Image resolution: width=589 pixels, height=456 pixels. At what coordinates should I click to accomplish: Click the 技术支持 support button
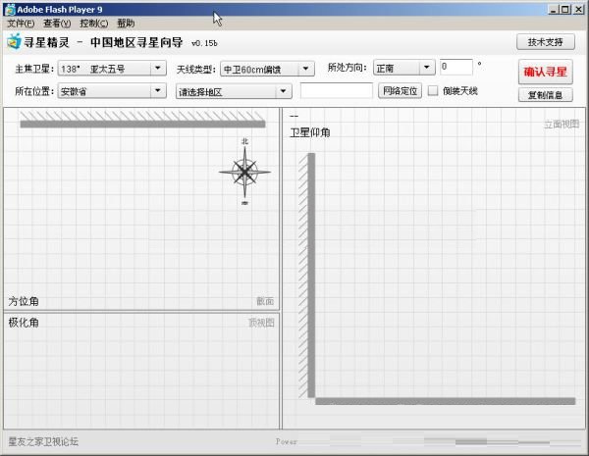point(546,42)
